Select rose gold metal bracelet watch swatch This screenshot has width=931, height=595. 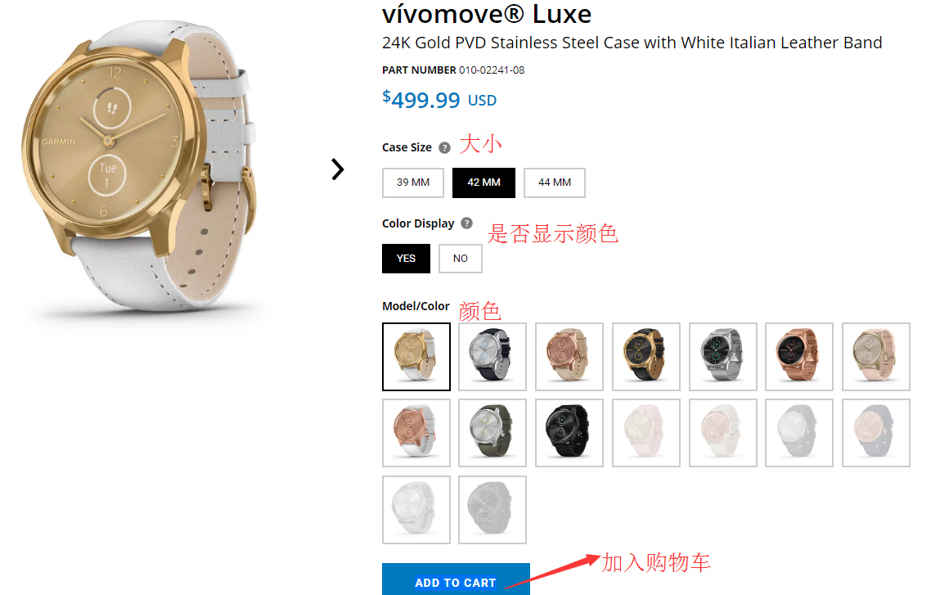click(799, 357)
